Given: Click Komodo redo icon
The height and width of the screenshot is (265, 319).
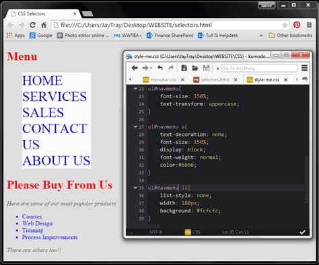Looking at the screenshot, I should click(171, 68).
